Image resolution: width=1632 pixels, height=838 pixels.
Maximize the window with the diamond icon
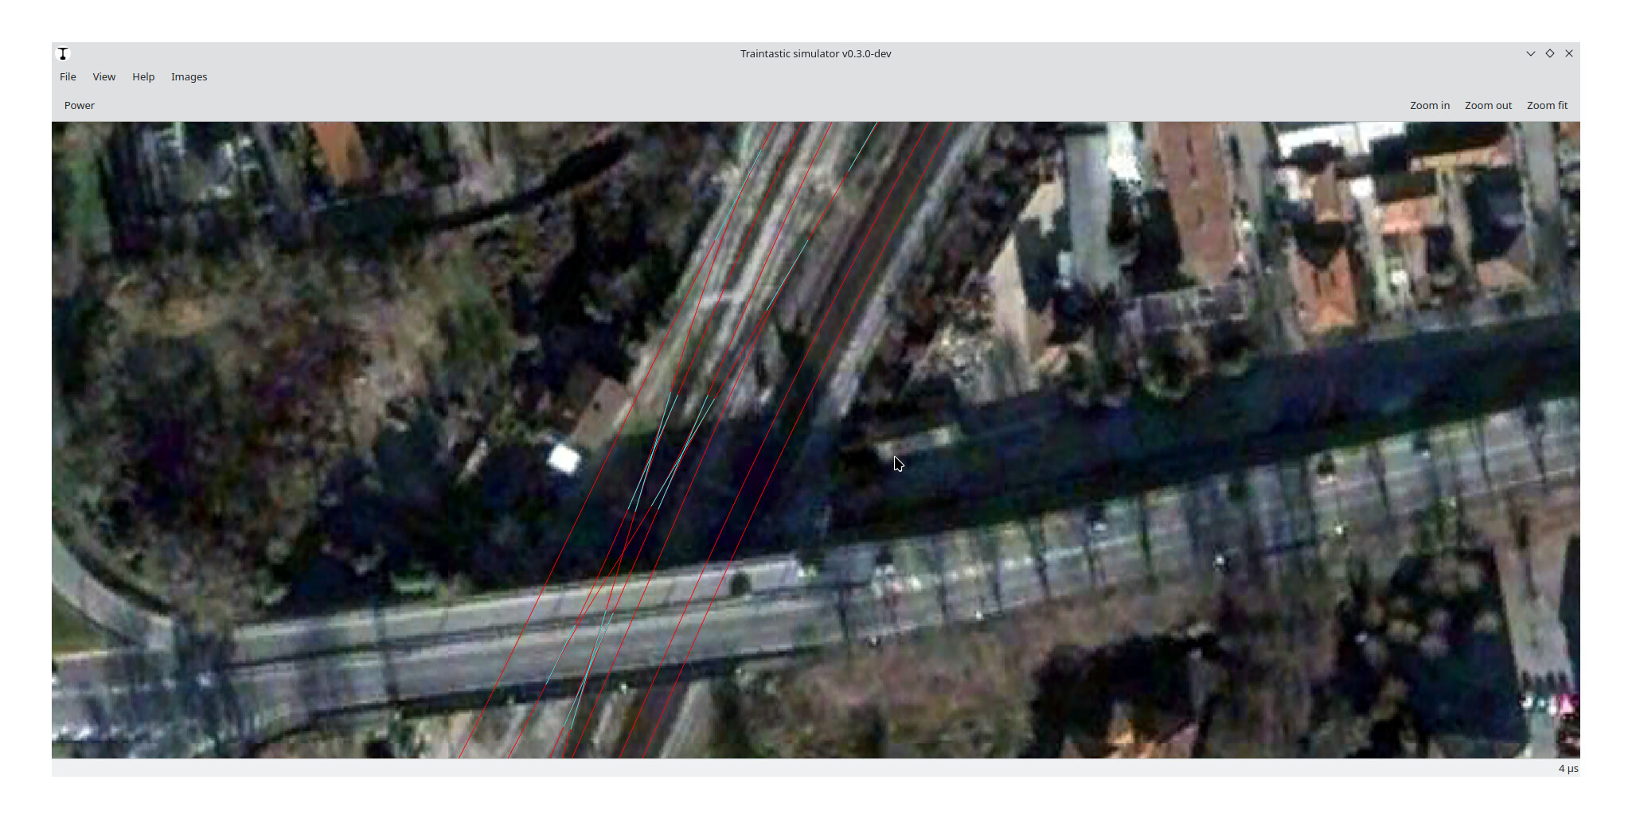(x=1549, y=54)
